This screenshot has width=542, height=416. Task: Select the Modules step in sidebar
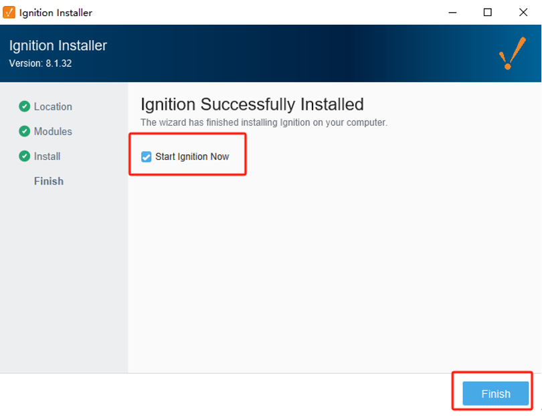coord(53,131)
